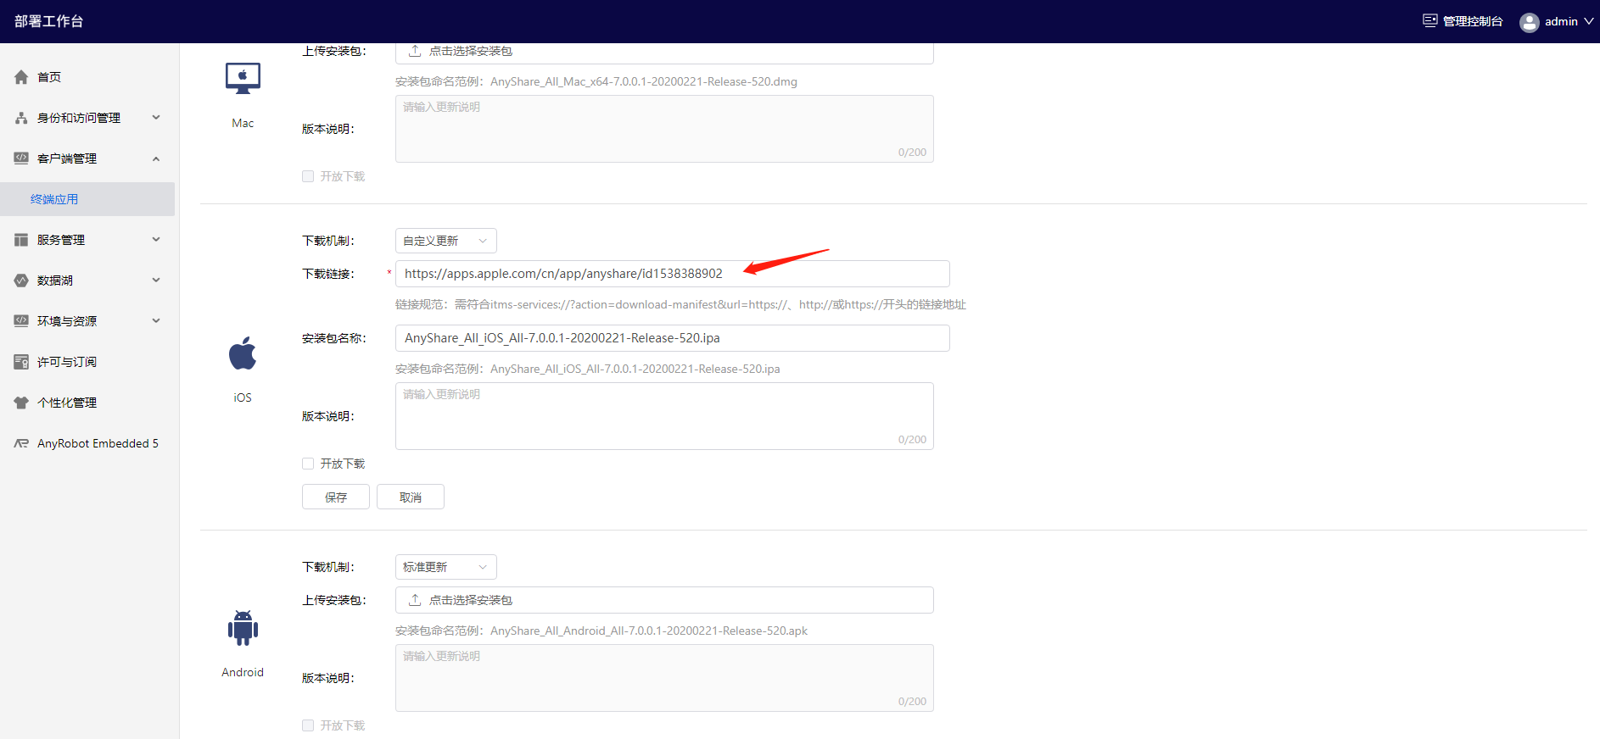
Task: Select 终端应用 submenu item
Action: tap(87, 199)
